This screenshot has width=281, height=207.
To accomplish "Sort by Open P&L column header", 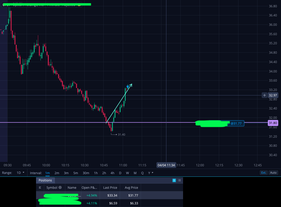I will coord(89,187).
